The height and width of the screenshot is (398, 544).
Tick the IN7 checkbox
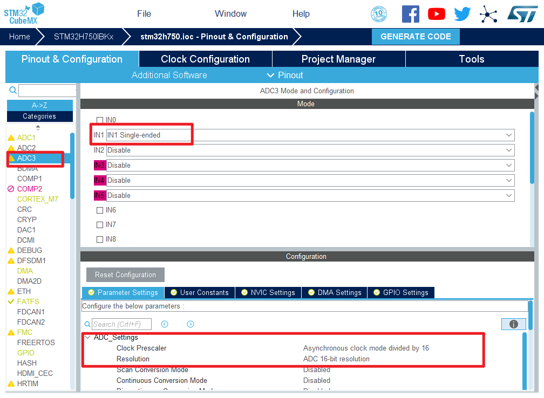(x=99, y=225)
